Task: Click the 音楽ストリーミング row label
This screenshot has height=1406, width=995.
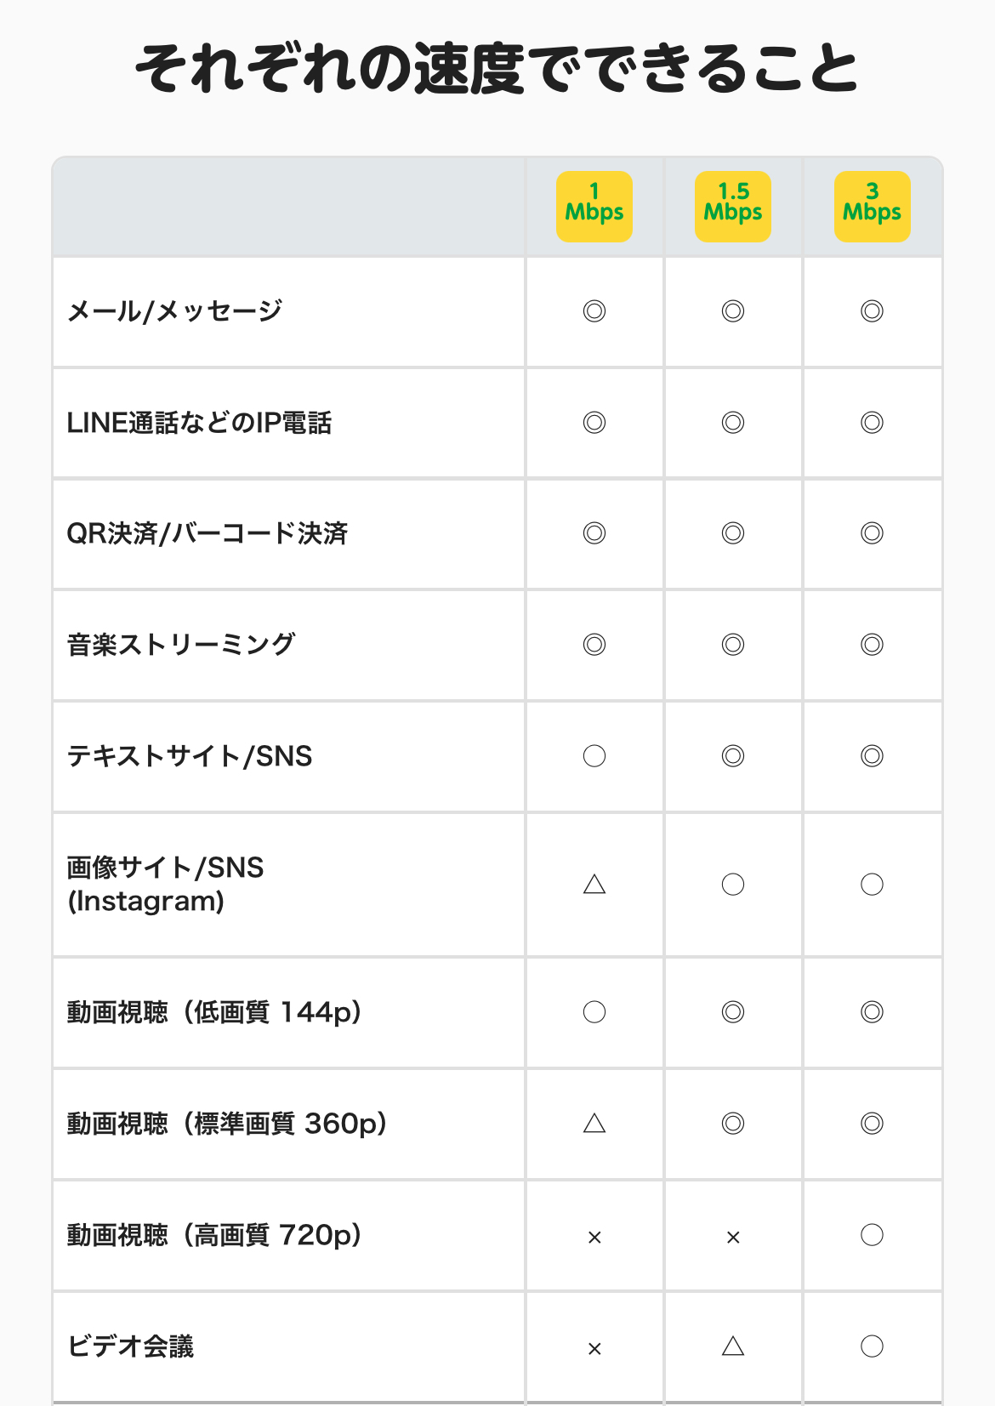Action: 181,645
